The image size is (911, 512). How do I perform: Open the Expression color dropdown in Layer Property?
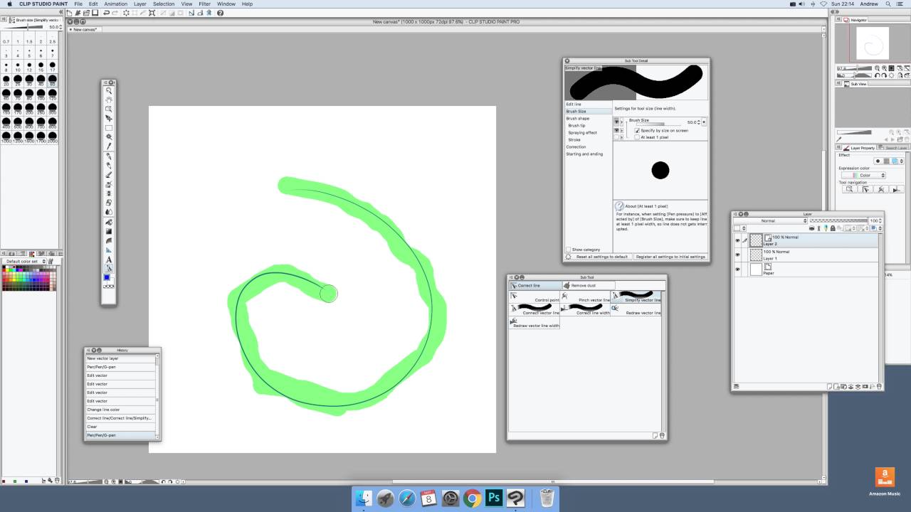click(x=864, y=175)
